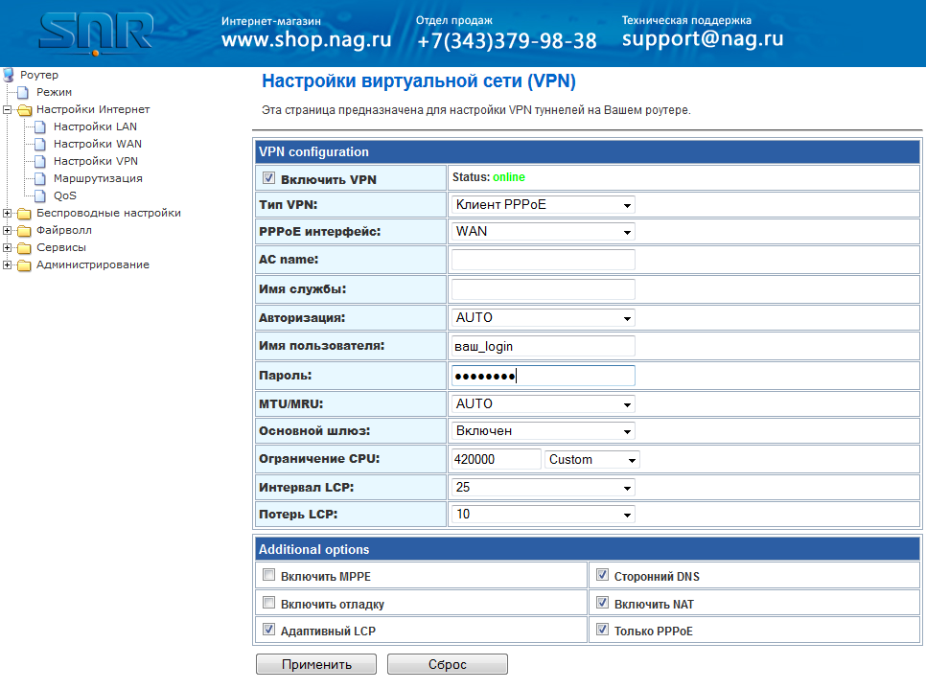This screenshot has width=926, height=689.
Task: Visit www.shop.nag.ru store link
Action: [307, 40]
